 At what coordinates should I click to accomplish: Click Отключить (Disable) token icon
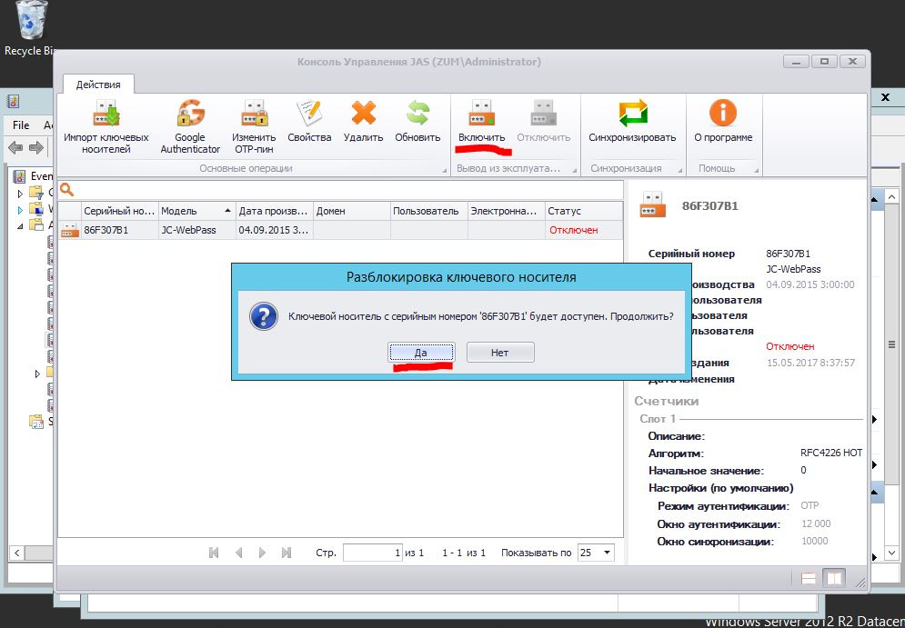point(544,113)
